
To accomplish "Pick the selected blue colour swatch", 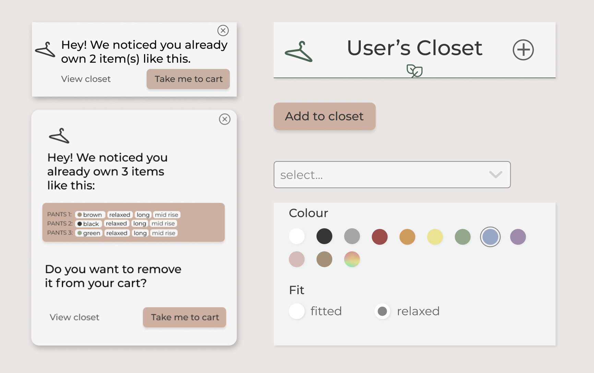I will pyautogui.click(x=490, y=237).
